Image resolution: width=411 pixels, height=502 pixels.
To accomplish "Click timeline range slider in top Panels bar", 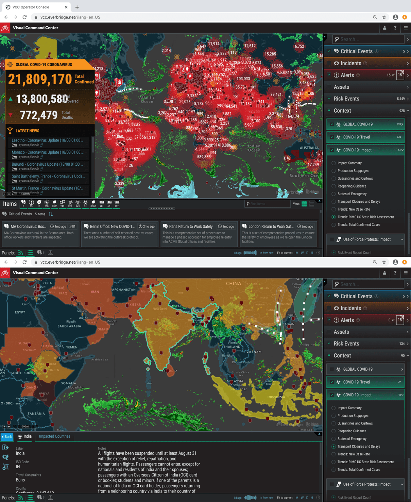I will coord(251,253).
